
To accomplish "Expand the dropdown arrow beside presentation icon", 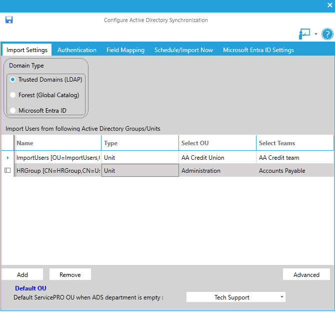I will pyautogui.click(x=316, y=34).
